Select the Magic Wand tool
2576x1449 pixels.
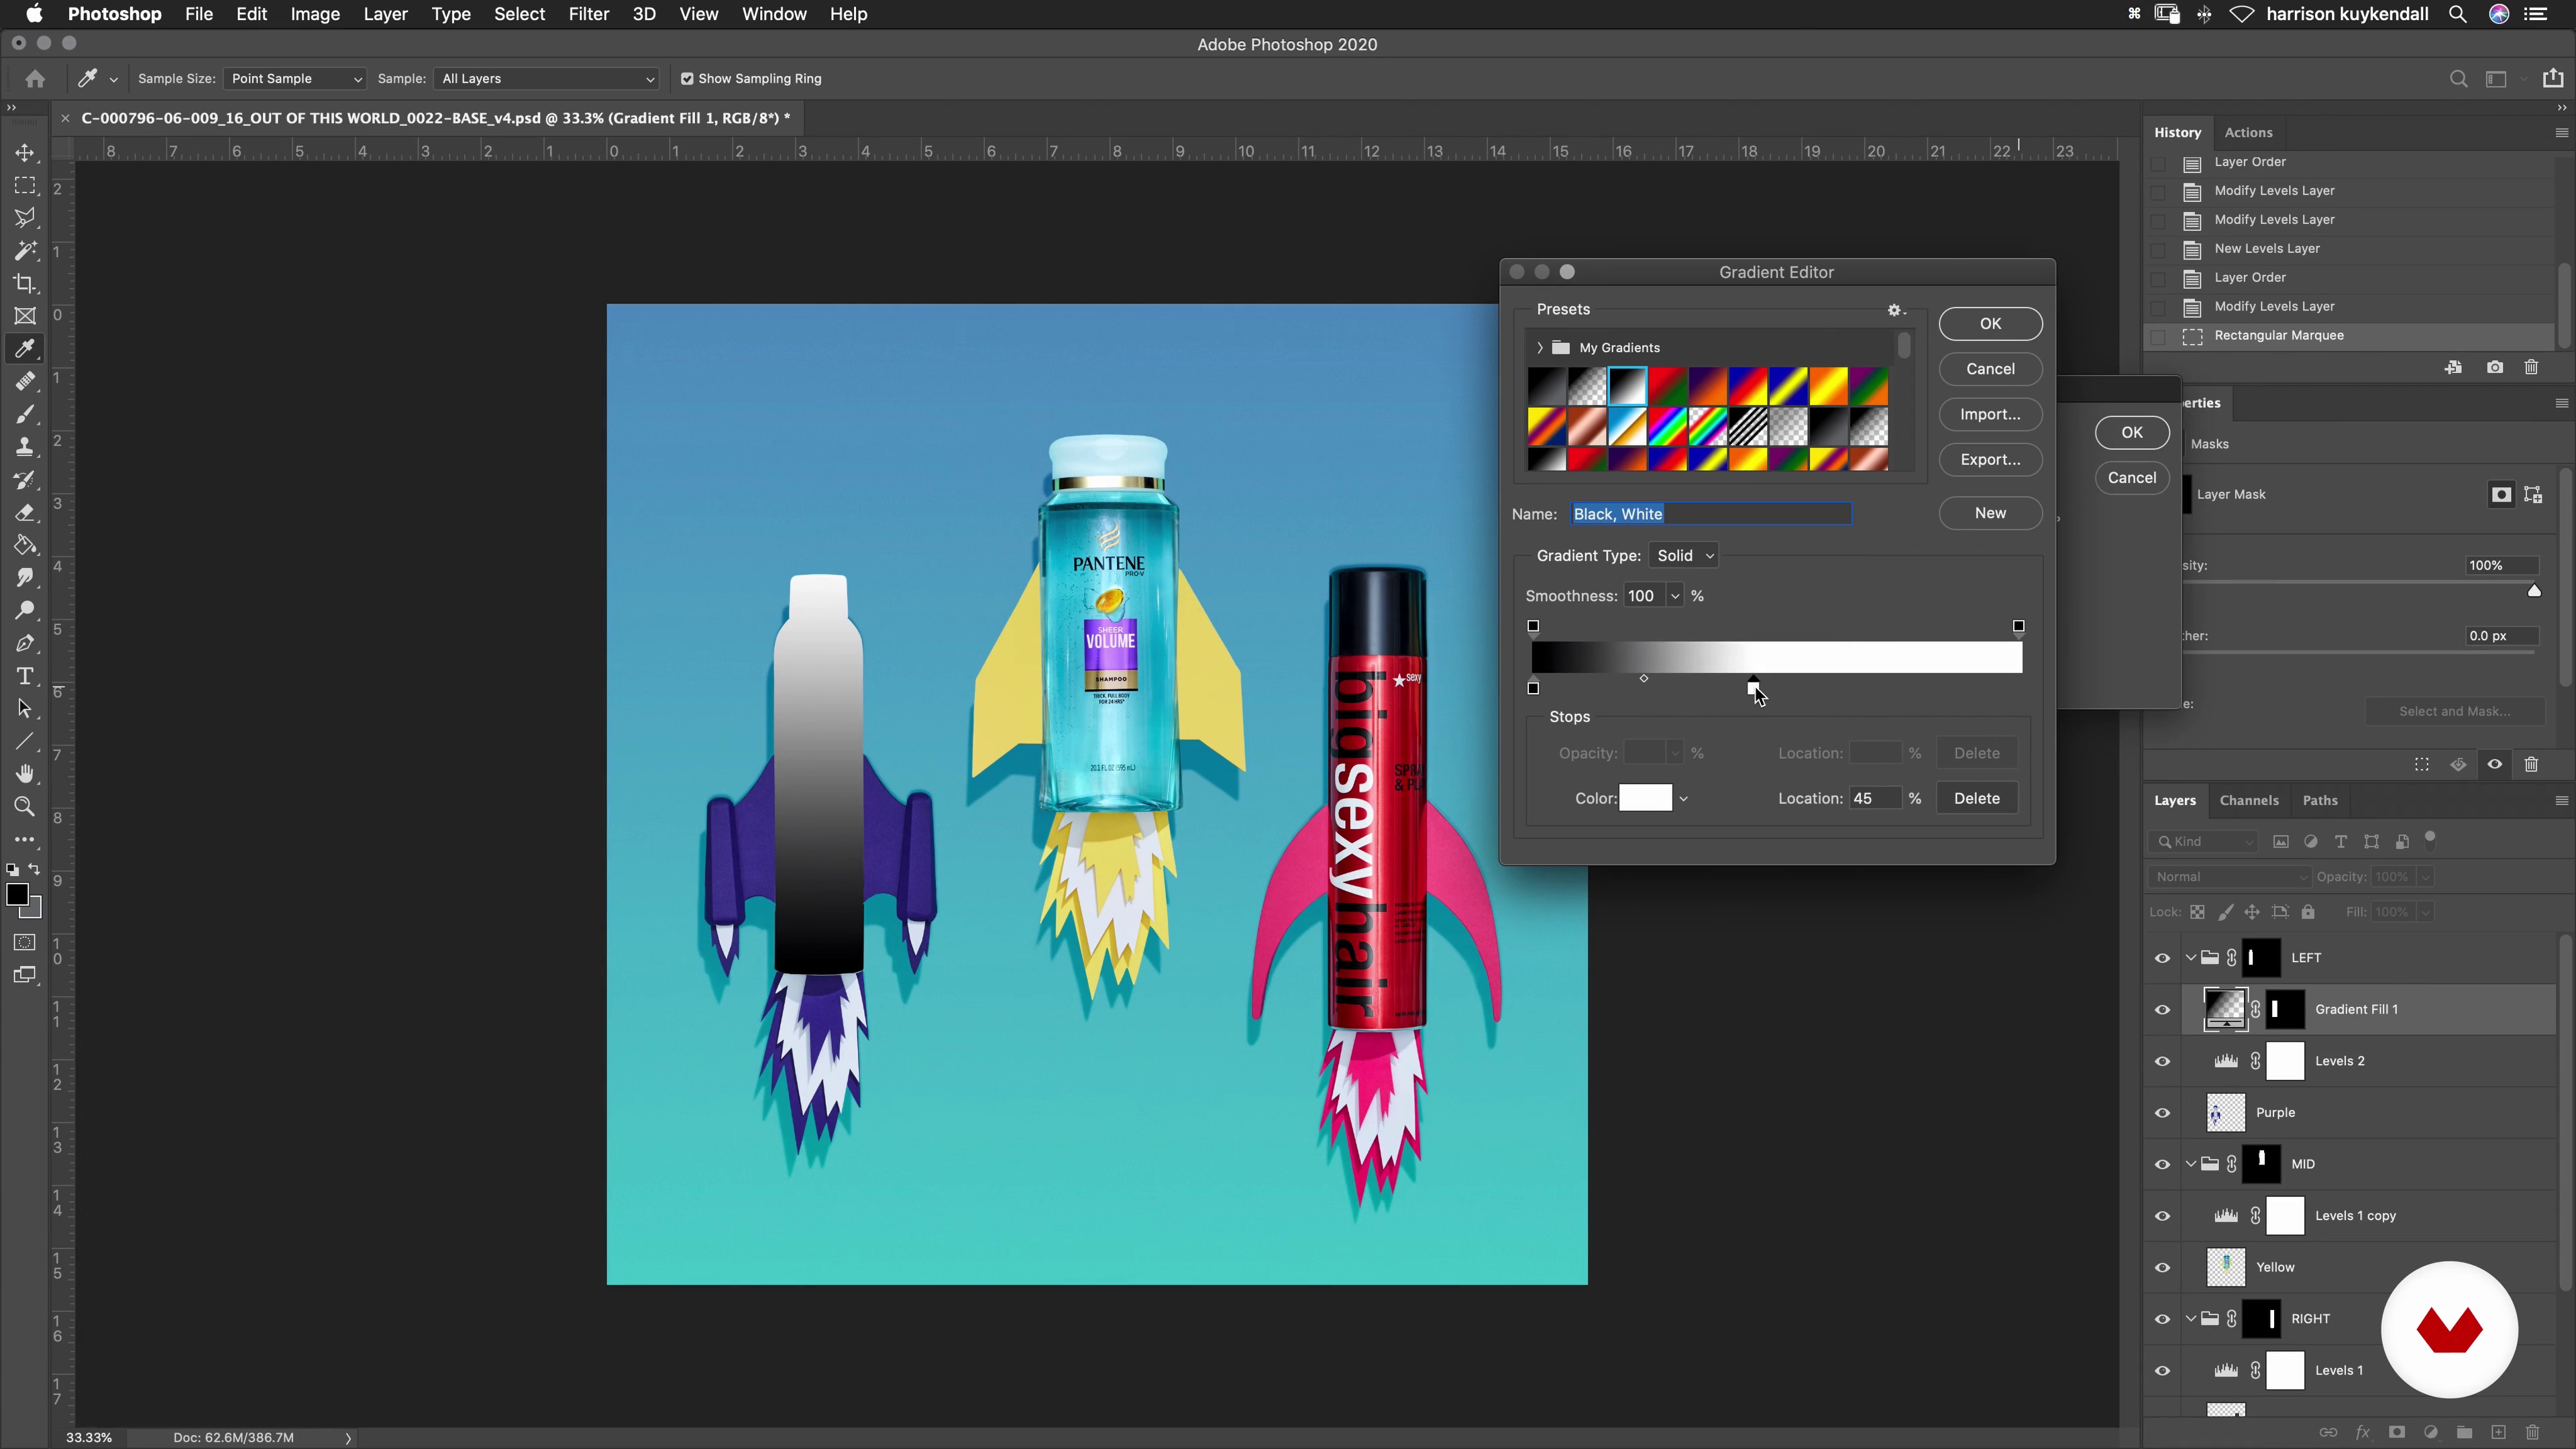(x=25, y=251)
